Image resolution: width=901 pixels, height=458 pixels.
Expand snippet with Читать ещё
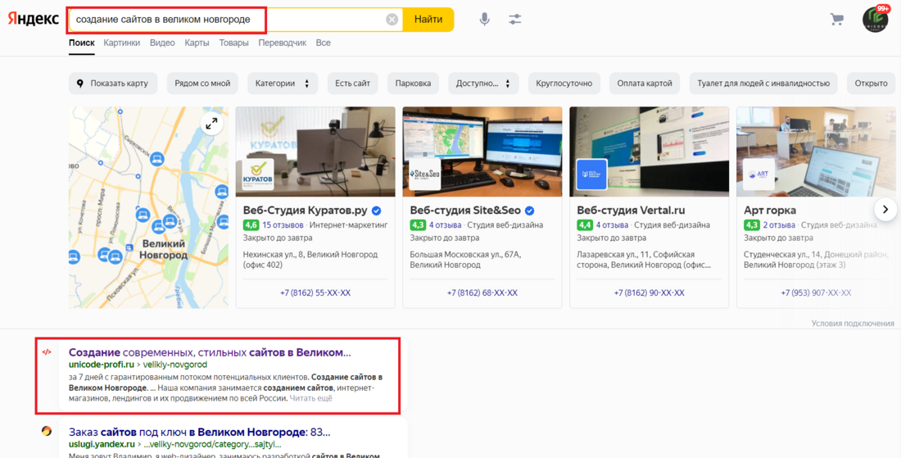tap(311, 397)
